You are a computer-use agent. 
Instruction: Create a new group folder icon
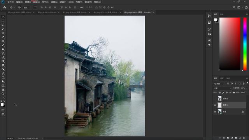click(x=236, y=138)
